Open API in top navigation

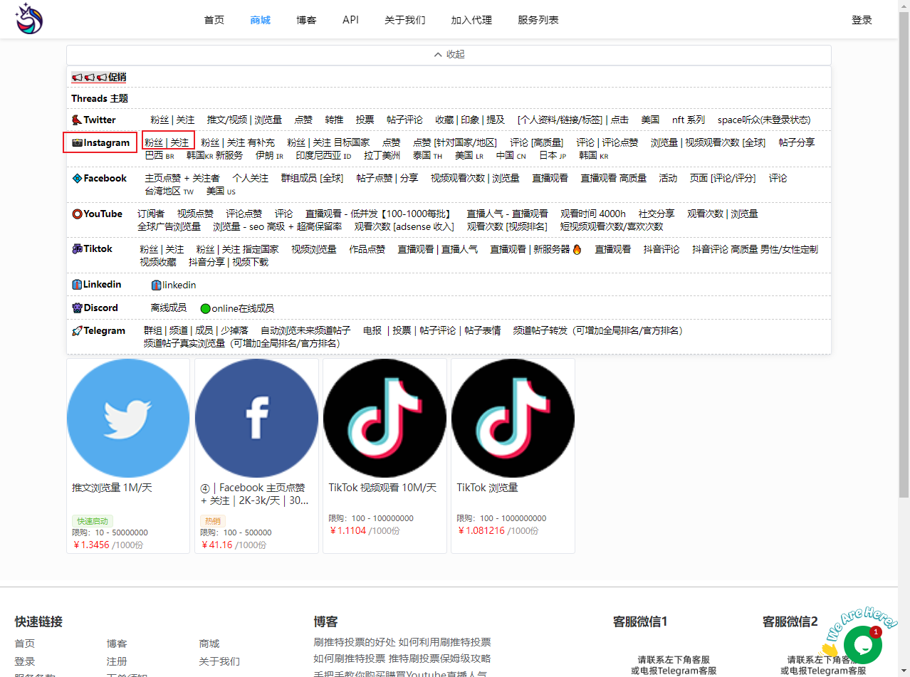point(350,20)
